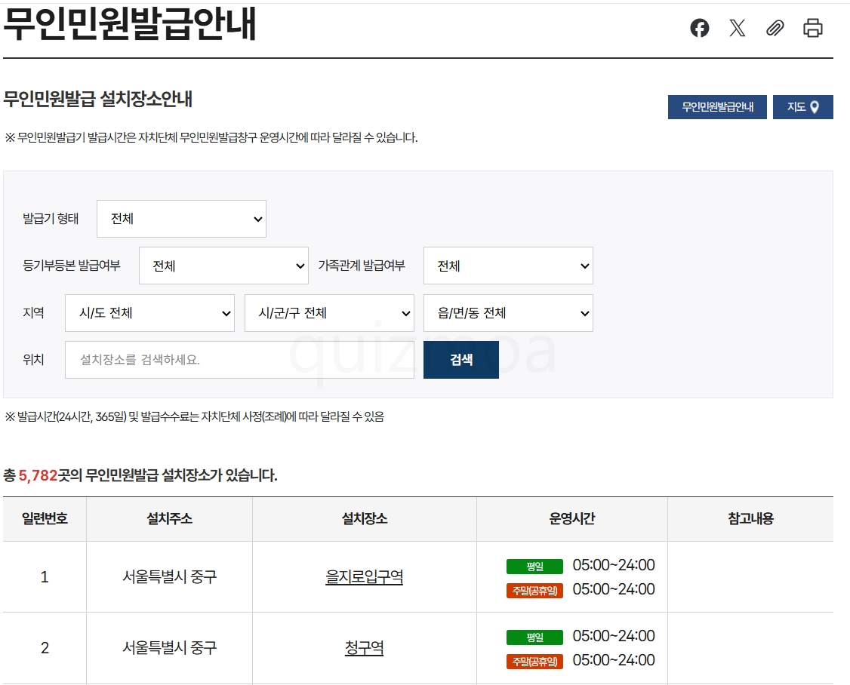Viewport: 850px width, 685px height.
Task: Select the 무인민원발급안내 tab button
Action: pos(717,107)
